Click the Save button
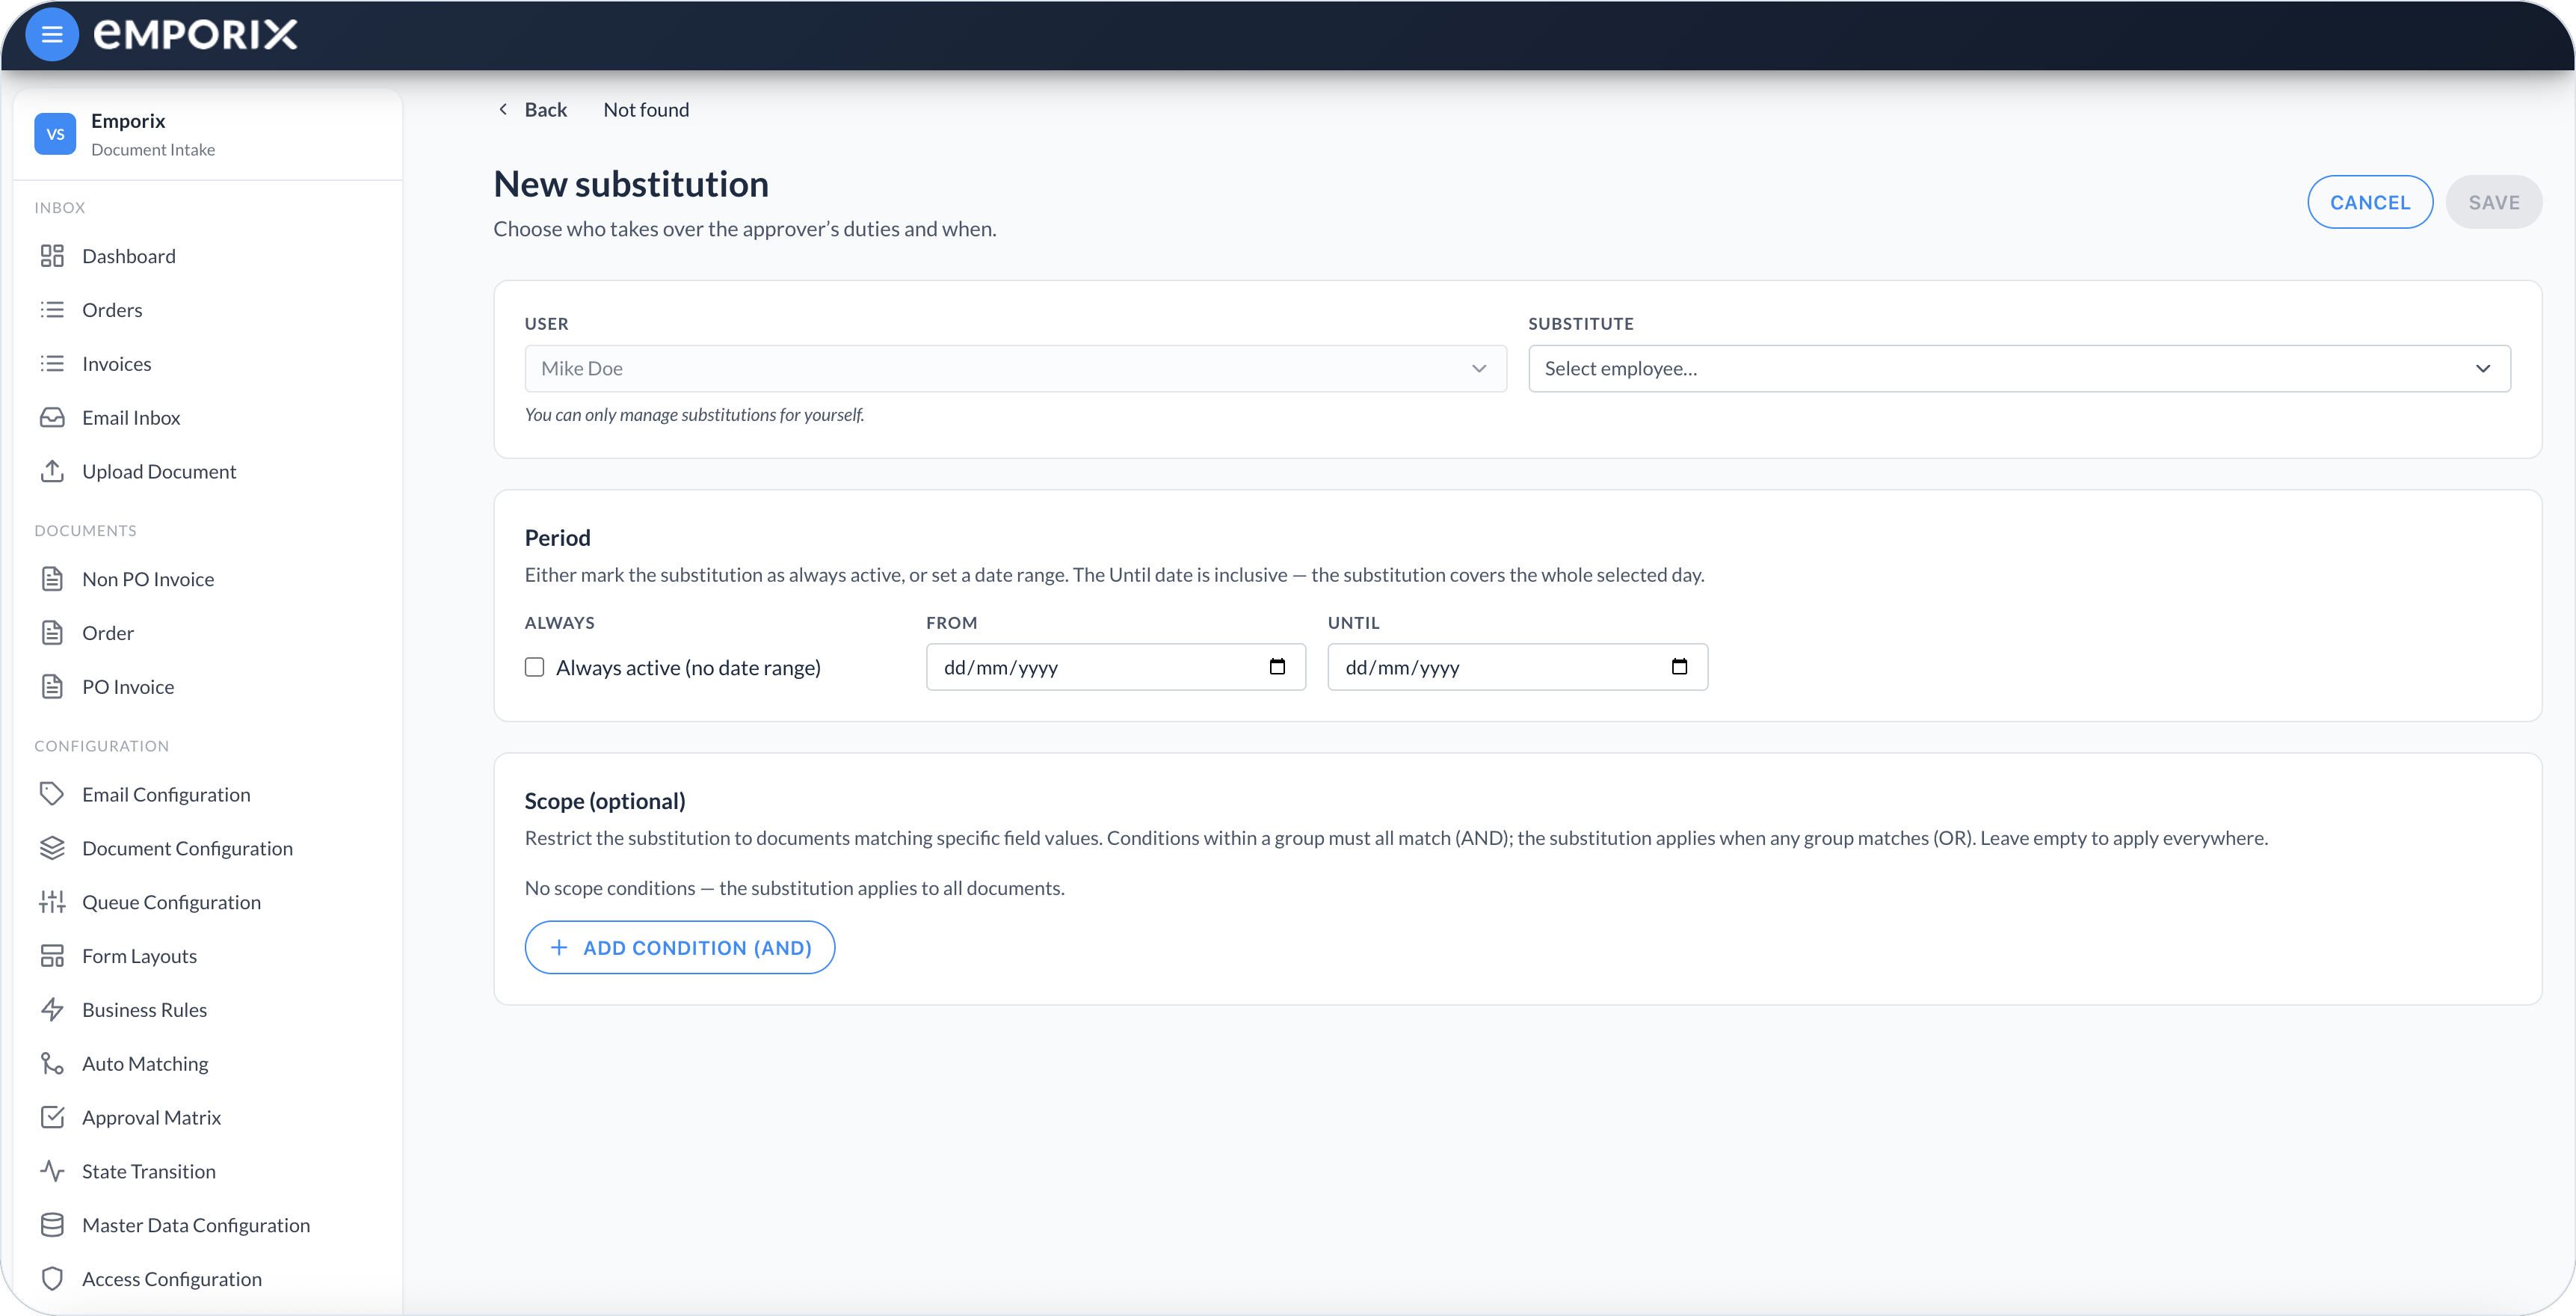The width and height of the screenshot is (2576, 1316). 2494,202
